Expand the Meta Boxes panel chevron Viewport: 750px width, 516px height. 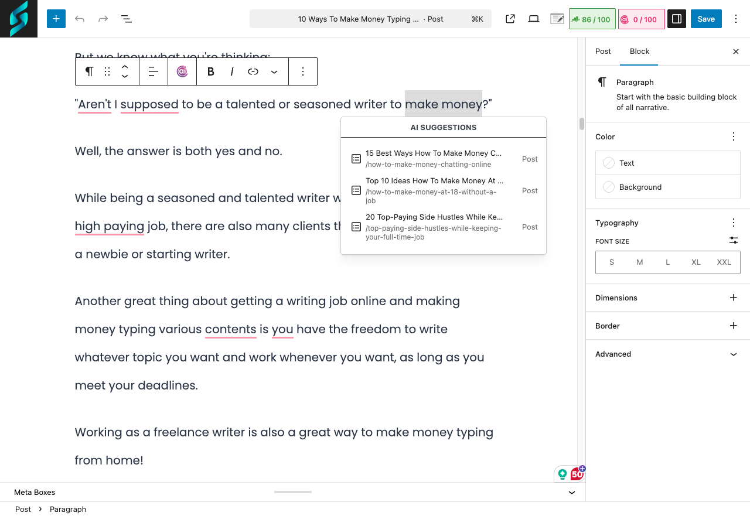tap(571, 492)
